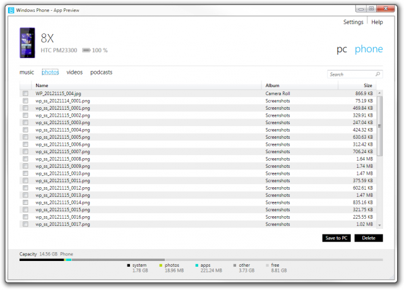Click the battery level icon

pyautogui.click(x=86, y=50)
